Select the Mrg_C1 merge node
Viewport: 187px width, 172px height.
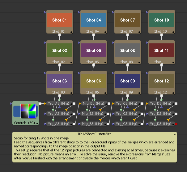(x=128, y=104)
